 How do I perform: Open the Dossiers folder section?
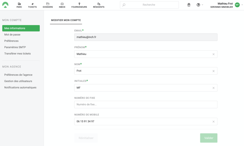(x=48, y=5)
